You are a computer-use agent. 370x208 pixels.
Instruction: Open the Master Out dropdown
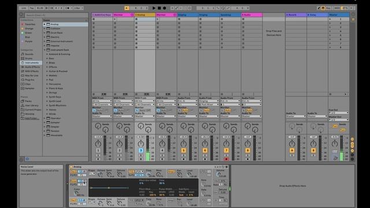(339, 120)
